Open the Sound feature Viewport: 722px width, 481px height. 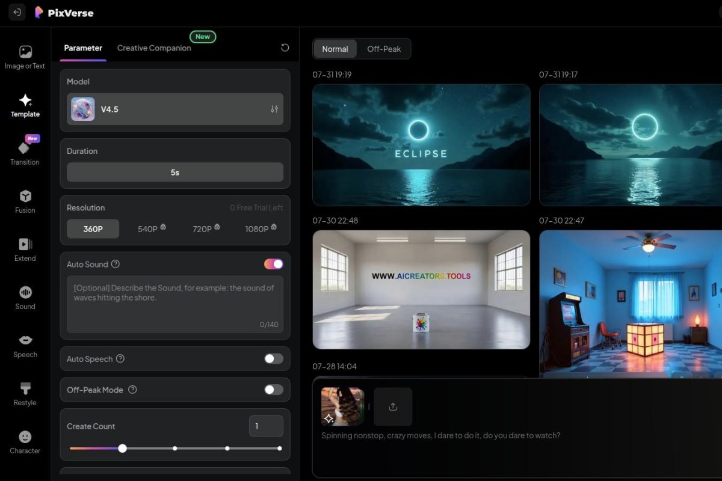click(25, 296)
